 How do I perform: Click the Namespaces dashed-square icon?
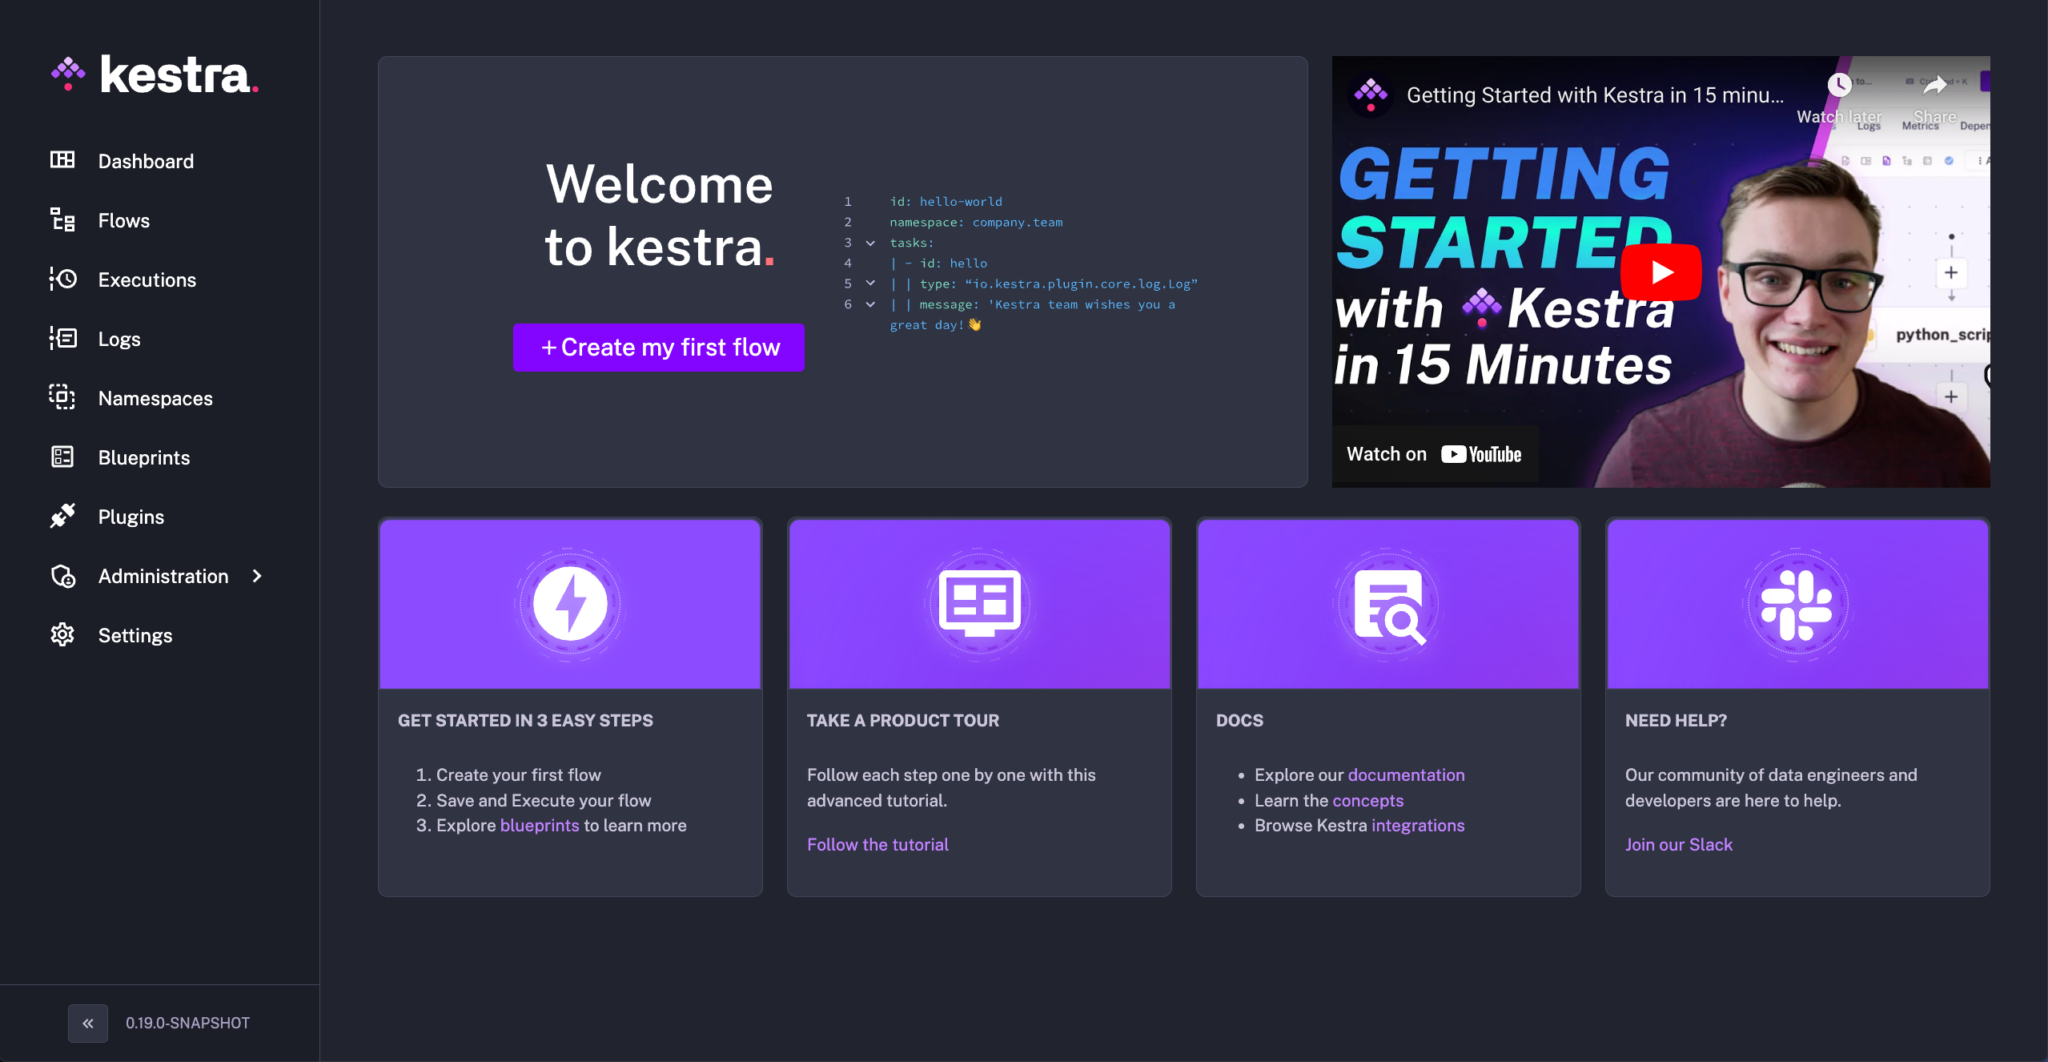click(x=62, y=397)
